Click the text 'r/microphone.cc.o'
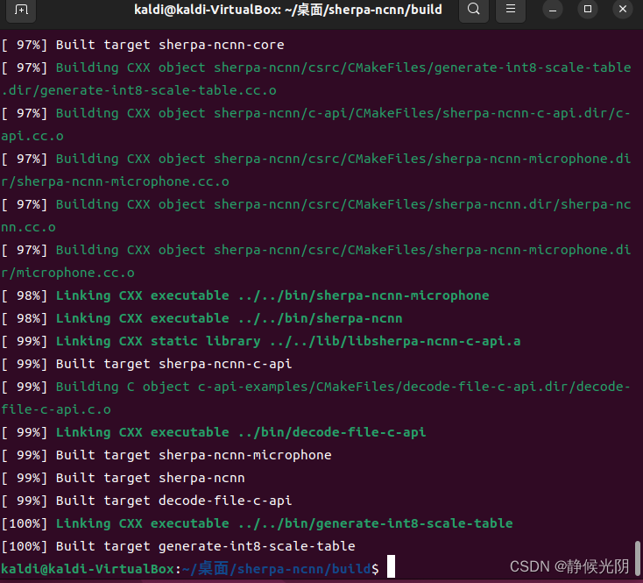This screenshot has height=583, width=643. click(67, 273)
